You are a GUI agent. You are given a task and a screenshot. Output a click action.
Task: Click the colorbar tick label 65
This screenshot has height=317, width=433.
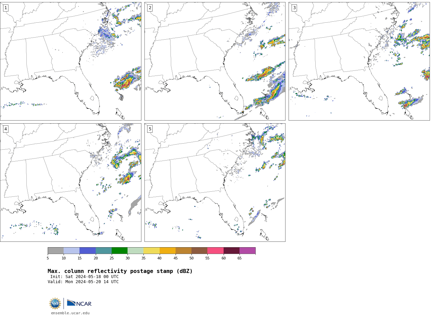(240, 258)
